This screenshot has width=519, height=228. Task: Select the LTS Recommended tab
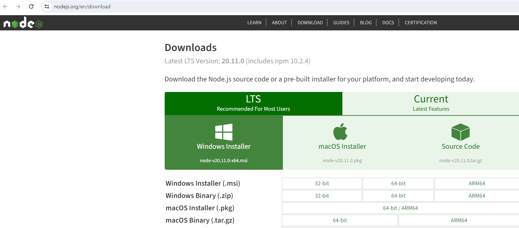[254, 104]
